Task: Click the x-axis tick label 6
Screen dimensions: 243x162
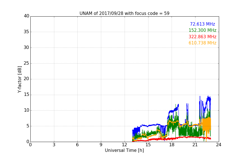Action: (78, 145)
